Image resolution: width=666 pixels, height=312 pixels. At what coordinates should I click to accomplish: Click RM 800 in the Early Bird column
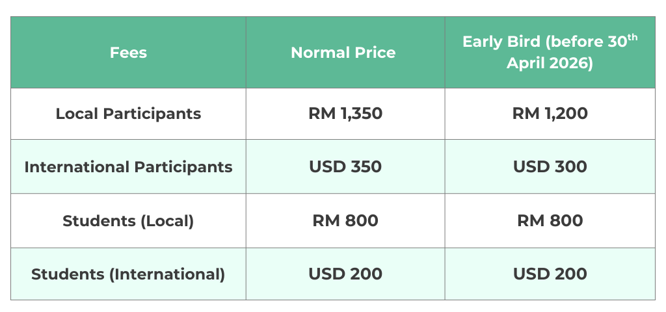pos(550,220)
